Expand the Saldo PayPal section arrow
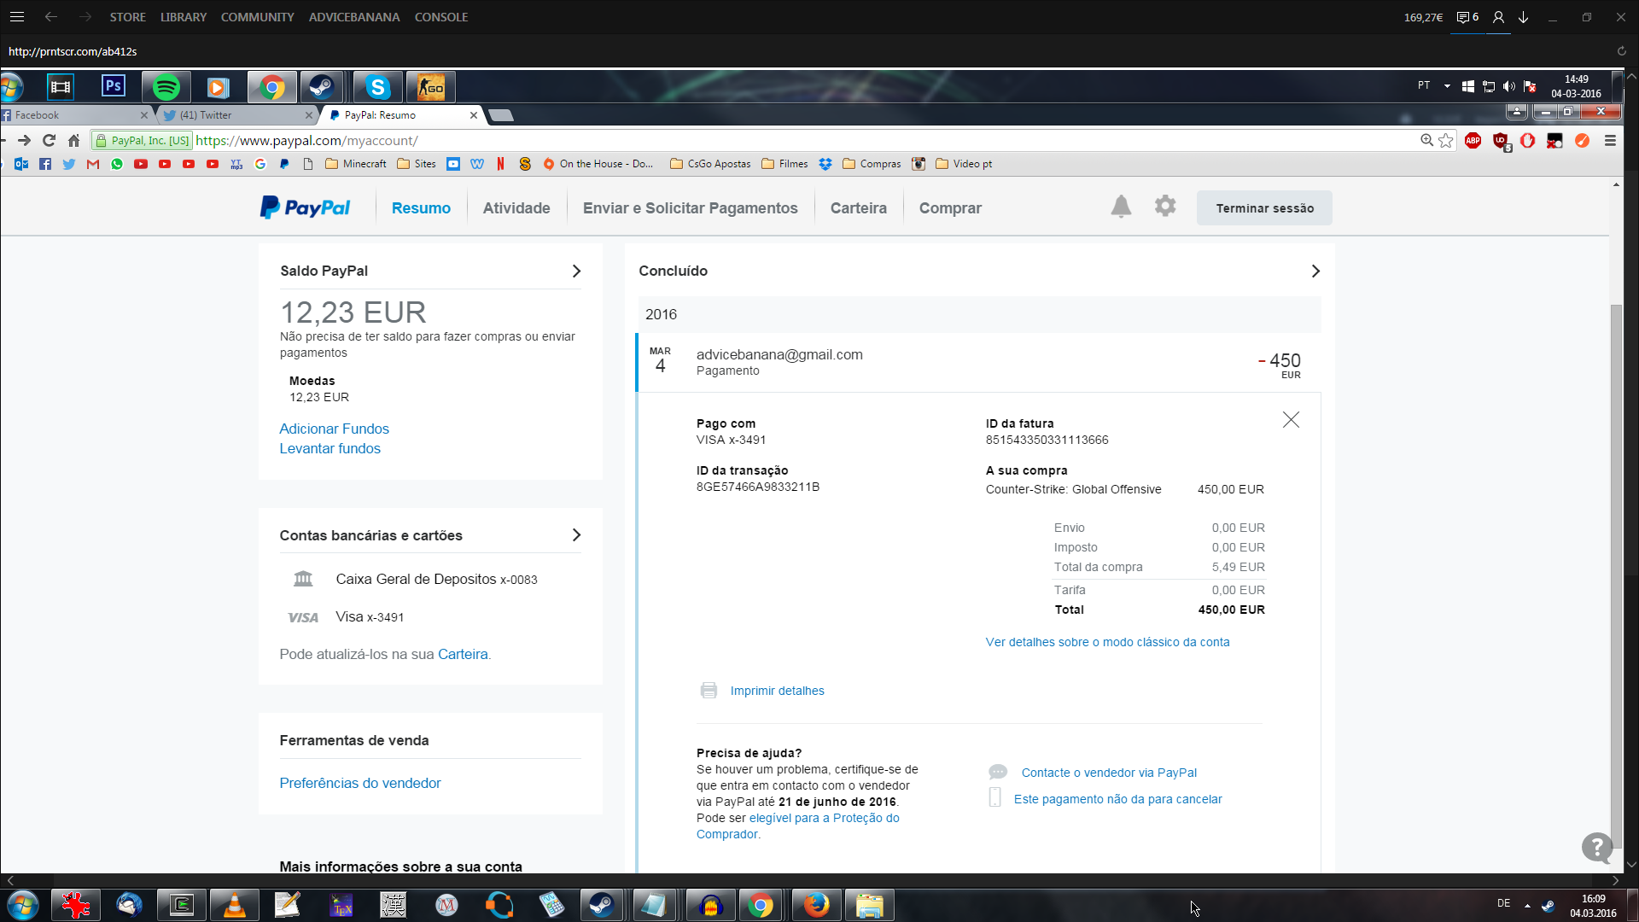The width and height of the screenshot is (1639, 922). pyautogui.click(x=576, y=271)
